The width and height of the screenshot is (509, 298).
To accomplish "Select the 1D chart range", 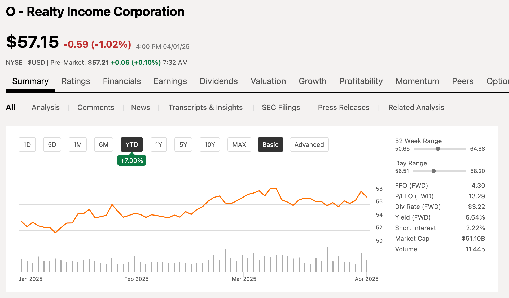I will pyautogui.click(x=27, y=144).
